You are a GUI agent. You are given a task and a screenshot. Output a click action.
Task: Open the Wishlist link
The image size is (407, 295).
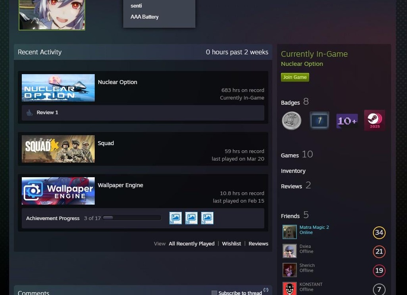231,243
